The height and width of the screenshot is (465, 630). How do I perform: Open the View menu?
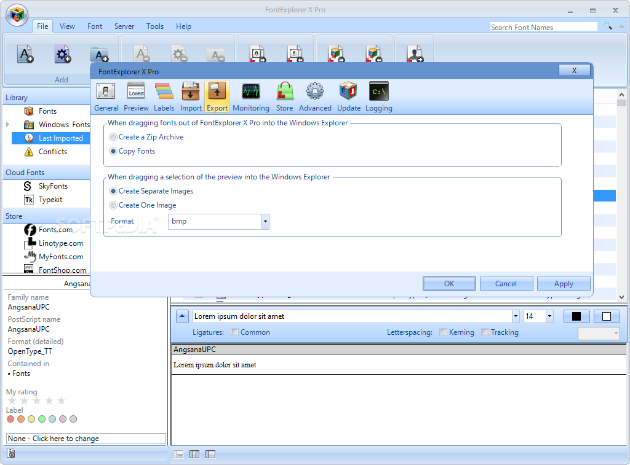click(x=67, y=26)
